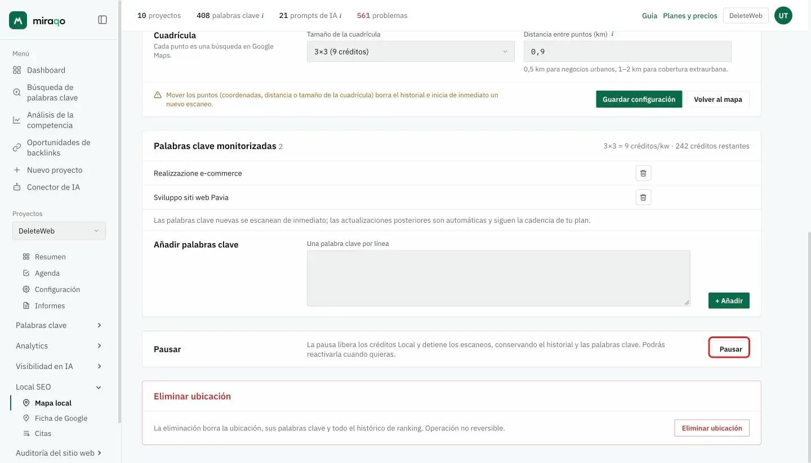Image resolution: width=811 pixels, height=463 pixels.
Task: Expand the Palabras clave section
Action: 59,325
